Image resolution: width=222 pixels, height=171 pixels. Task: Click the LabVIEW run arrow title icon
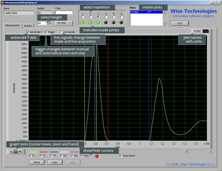2,2
